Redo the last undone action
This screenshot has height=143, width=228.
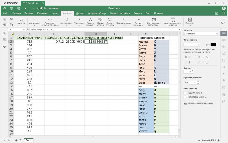coord(33,8)
